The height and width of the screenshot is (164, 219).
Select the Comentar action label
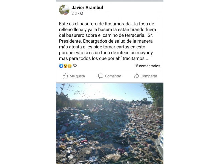[113, 76]
